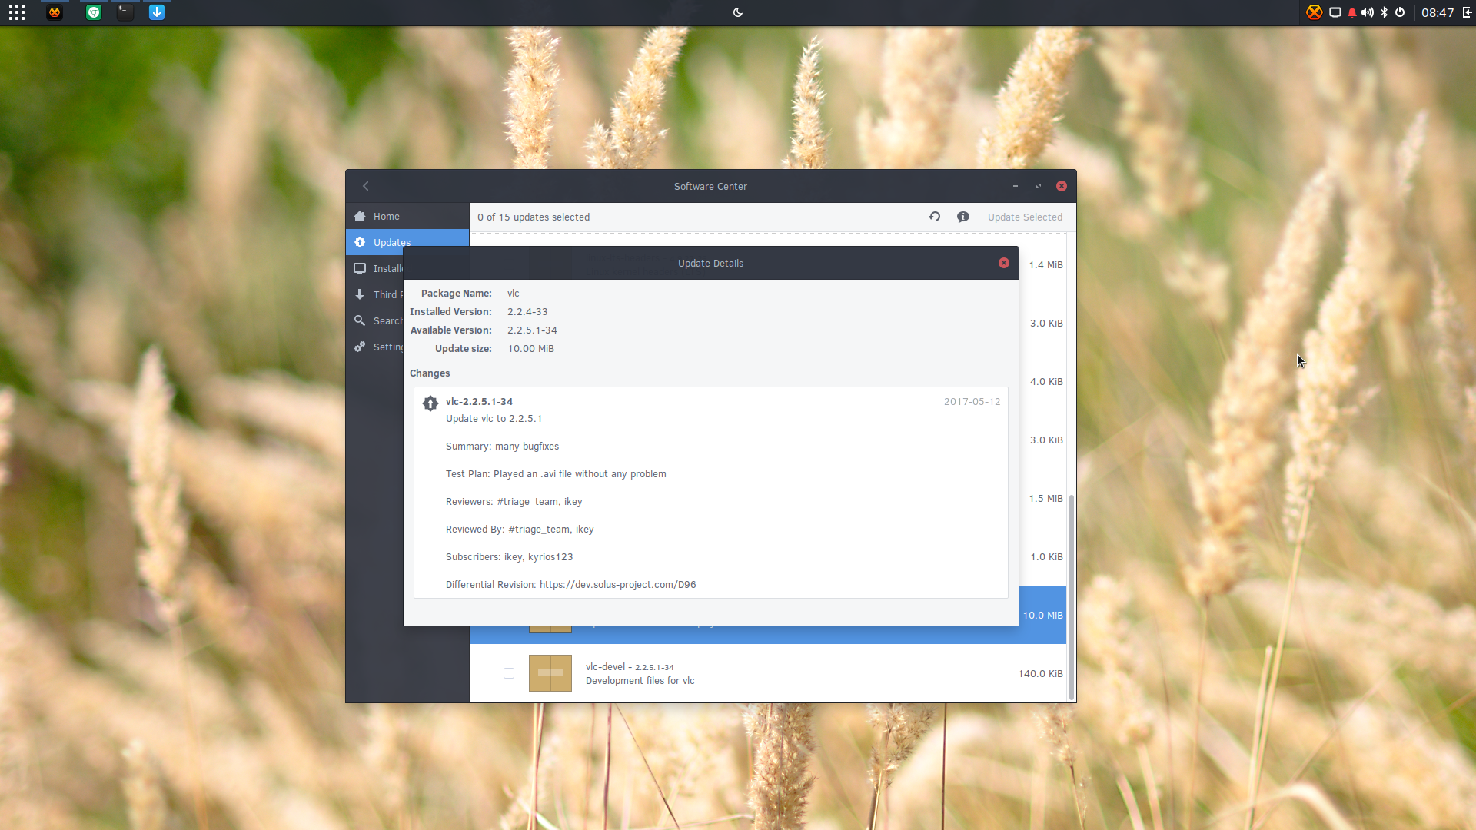Viewport: 1476px width, 830px height.
Task: Click the Available Version value 2.2.5.1-34
Action: [532, 330]
